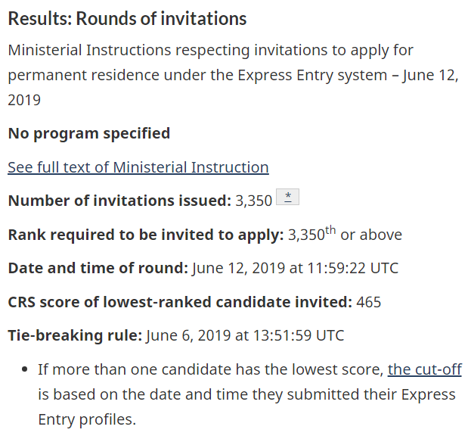Follow "the cut-off" link in bullet note

(x=424, y=370)
